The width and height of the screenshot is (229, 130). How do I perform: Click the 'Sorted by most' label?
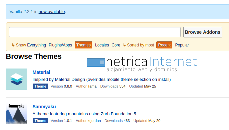[140, 45]
